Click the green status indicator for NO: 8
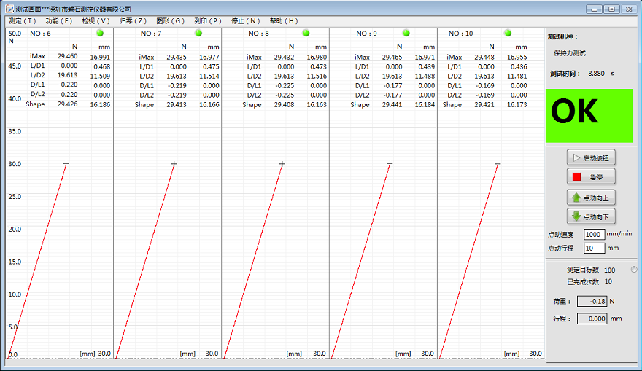Viewport: 642px width, 371px height. pos(306,34)
